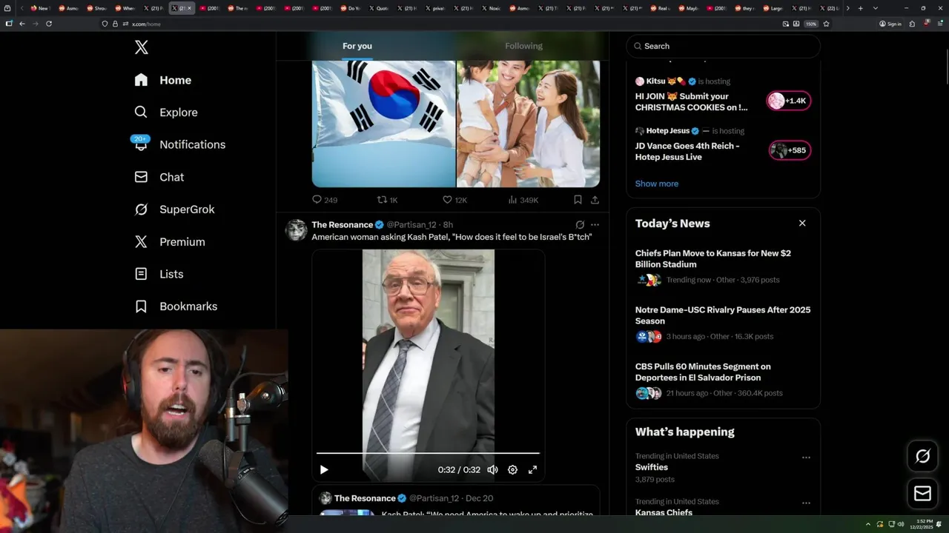Switch to the 'Noxic' X browser tab

pyautogui.click(x=491, y=8)
